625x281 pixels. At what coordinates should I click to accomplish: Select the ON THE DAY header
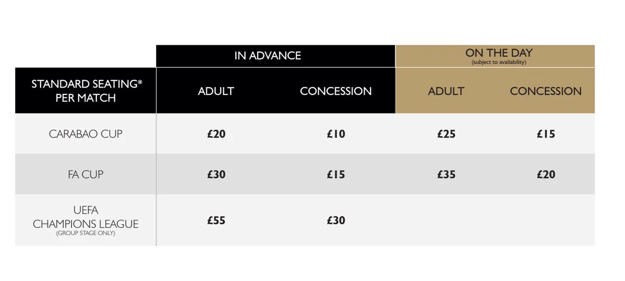pyautogui.click(x=499, y=53)
